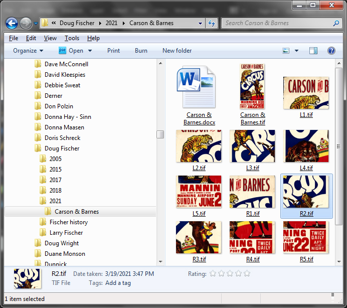The image size is (347, 308).
Task: Click the Change your view icon
Action: click(286, 51)
